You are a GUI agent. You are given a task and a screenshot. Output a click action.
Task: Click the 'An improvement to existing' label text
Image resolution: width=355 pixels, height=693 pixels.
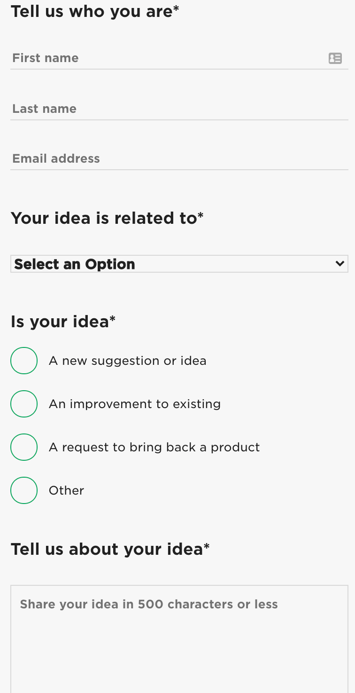tap(135, 404)
